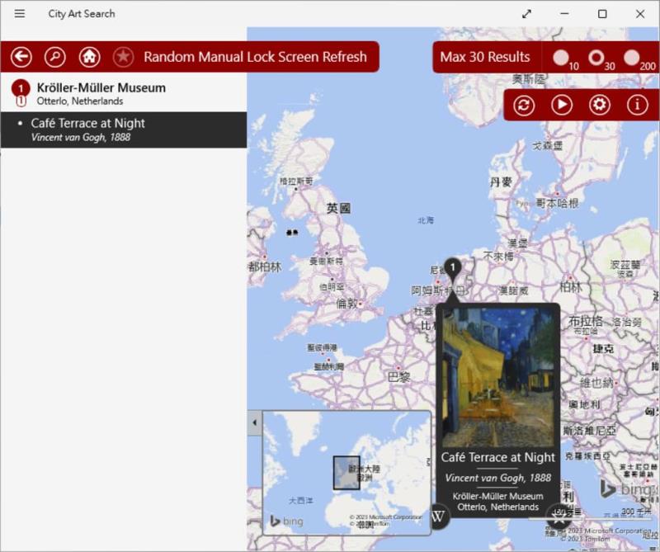The image size is (660, 552).
Task: Select the 200 results radio option
Action: click(x=632, y=58)
